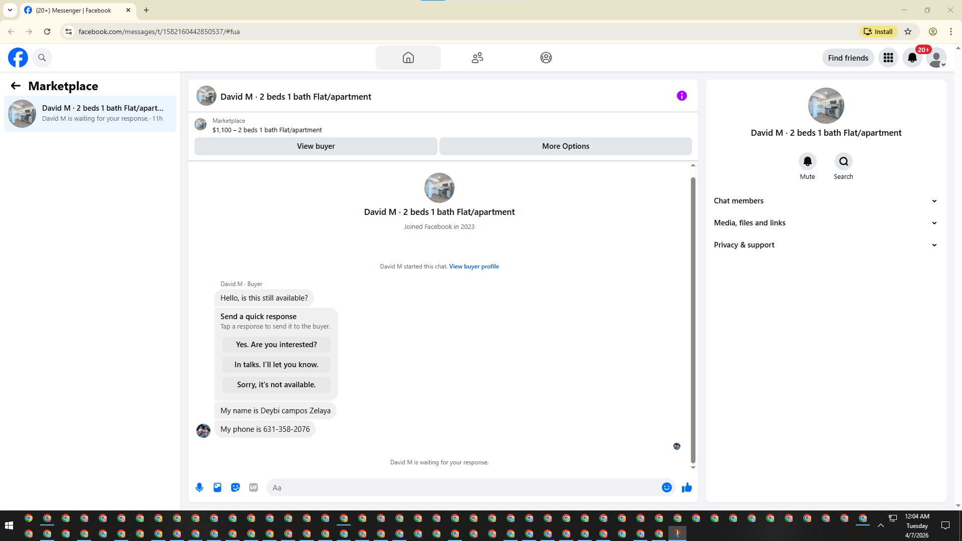Click the buyer's avatar beside phone message
Screen dimensions: 962x541
pyautogui.click(x=203, y=431)
